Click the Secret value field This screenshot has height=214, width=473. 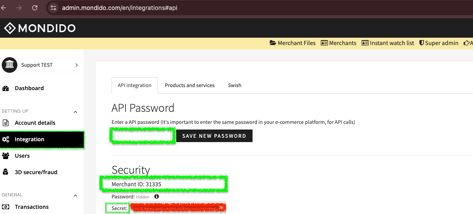coord(177,208)
